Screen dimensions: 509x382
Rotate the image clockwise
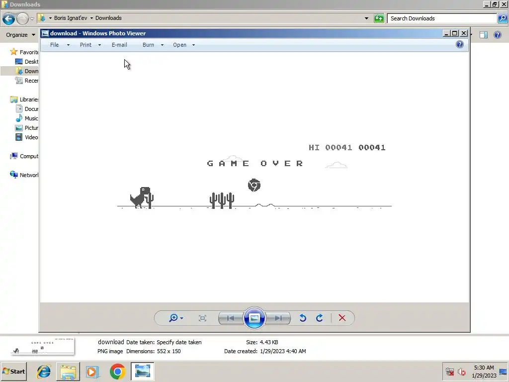[320, 318]
